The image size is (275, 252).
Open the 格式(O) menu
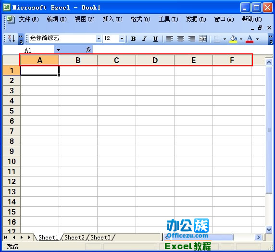coord(140,19)
